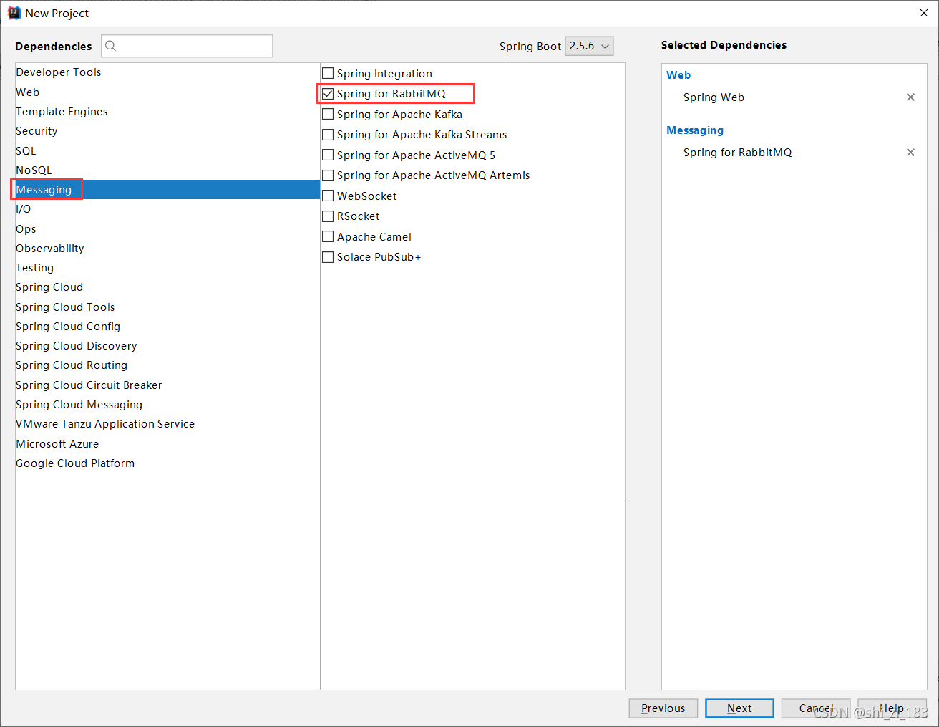Select Apache Camel dependency checkbox
The width and height of the screenshot is (939, 727).
coord(328,236)
